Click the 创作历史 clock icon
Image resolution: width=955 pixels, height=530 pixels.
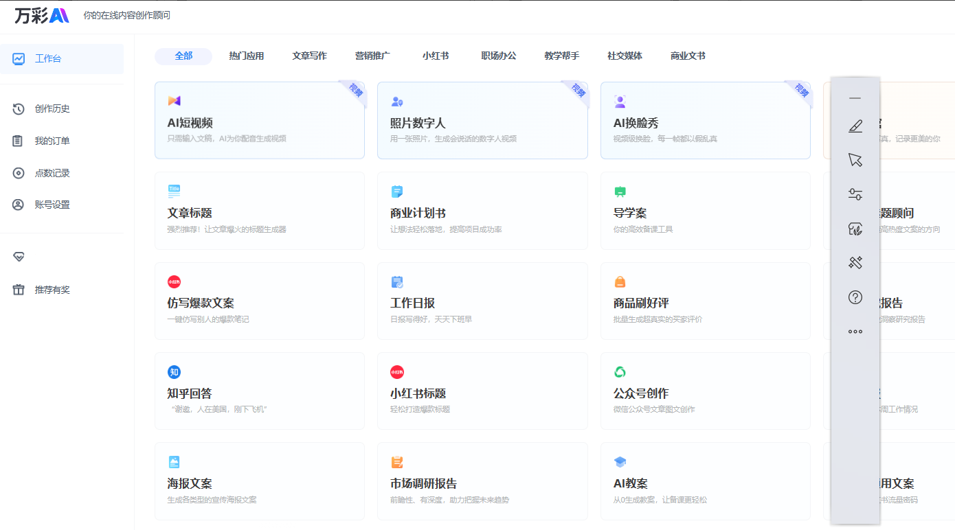point(19,108)
